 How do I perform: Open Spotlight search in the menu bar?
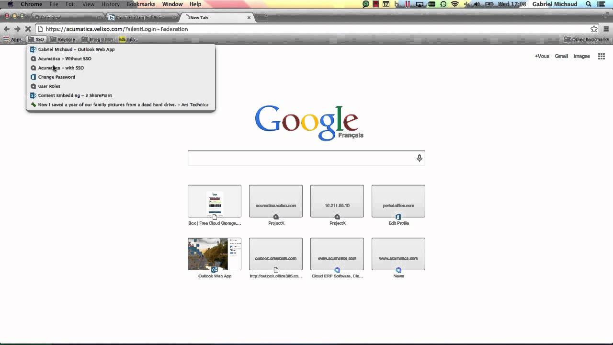click(589, 4)
